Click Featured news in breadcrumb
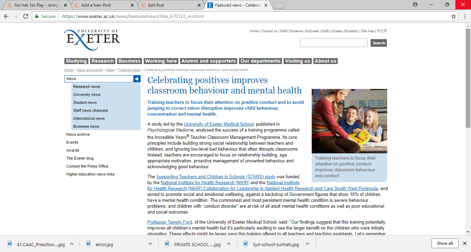The width and height of the screenshot is (471, 252). pyautogui.click(x=129, y=70)
